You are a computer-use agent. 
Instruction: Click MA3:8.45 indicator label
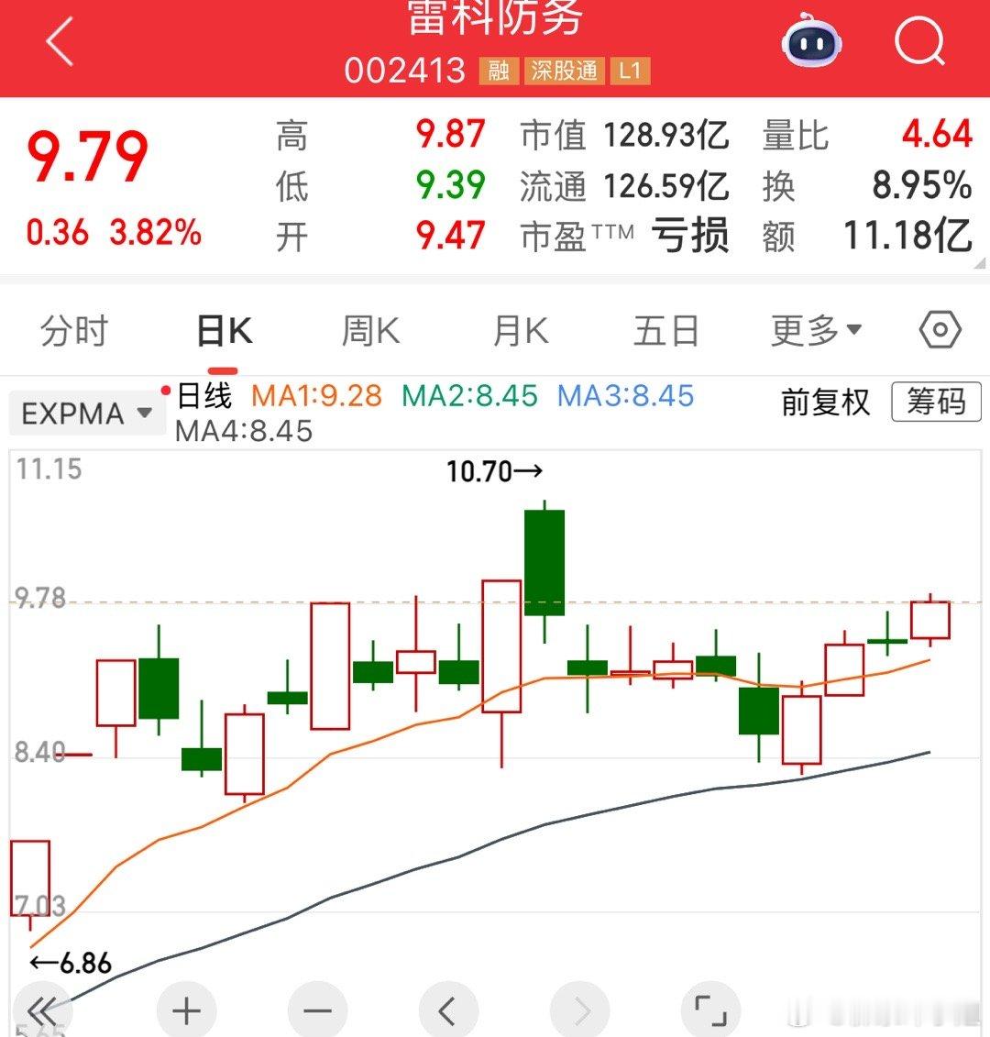[x=625, y=396]
